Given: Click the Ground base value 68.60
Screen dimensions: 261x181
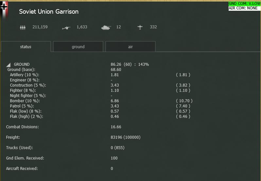Looking at the screenshot, I should coord(116,70).
